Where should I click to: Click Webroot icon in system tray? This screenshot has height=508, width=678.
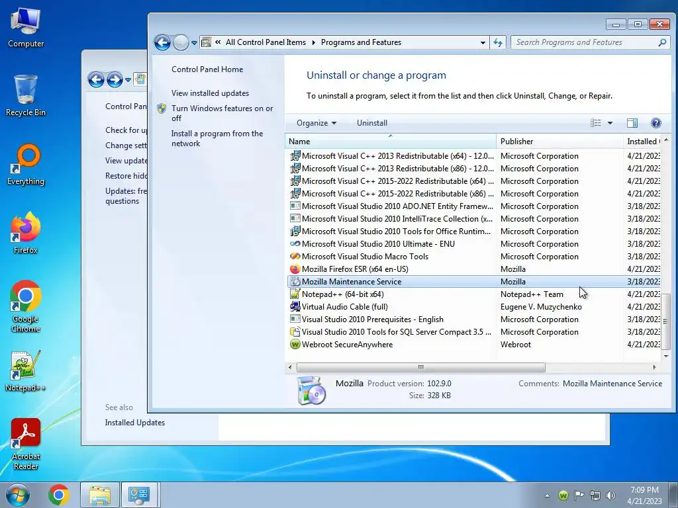563,495
